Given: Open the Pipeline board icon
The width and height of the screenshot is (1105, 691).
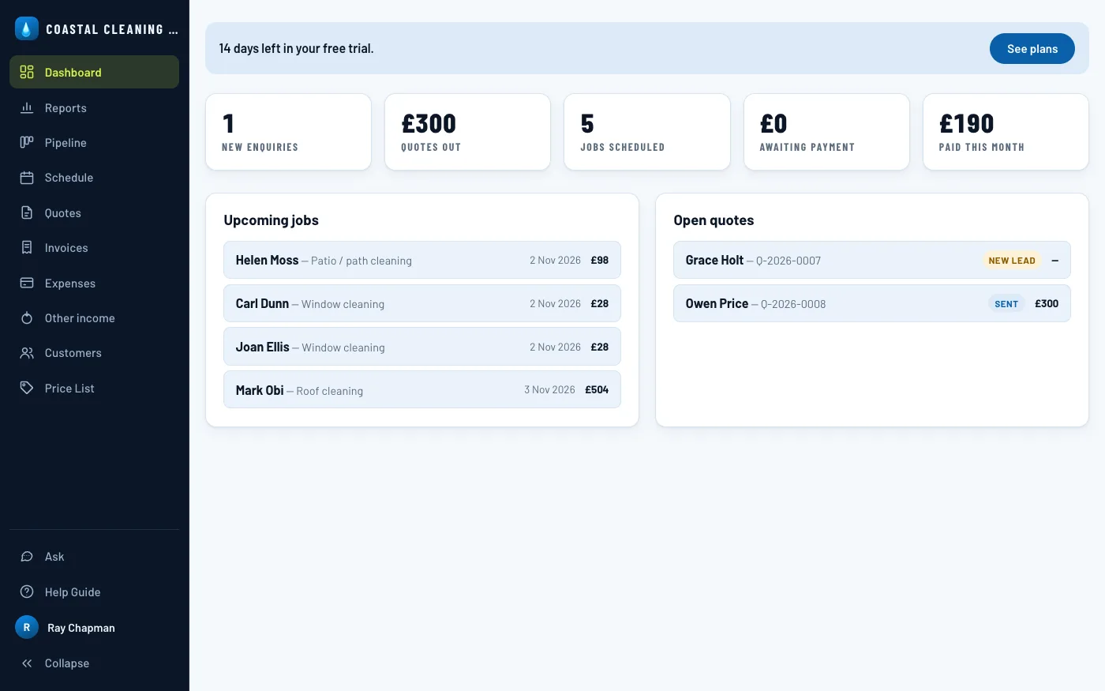Looking at the screenshot, I should click(x=27, y=142).
